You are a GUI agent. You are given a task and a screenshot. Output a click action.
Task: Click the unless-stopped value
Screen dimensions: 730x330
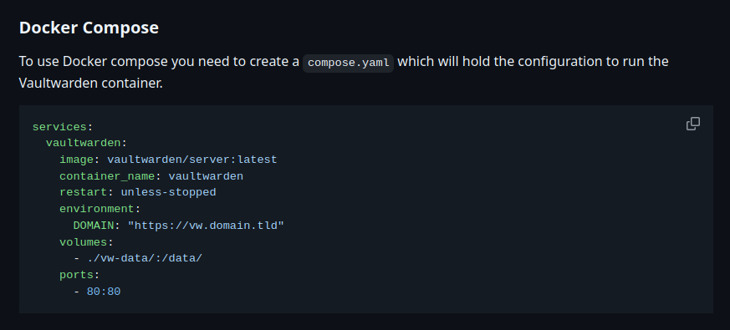pos(168,192)
